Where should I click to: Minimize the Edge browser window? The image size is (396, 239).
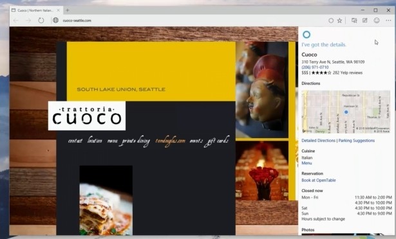(363, 10)
